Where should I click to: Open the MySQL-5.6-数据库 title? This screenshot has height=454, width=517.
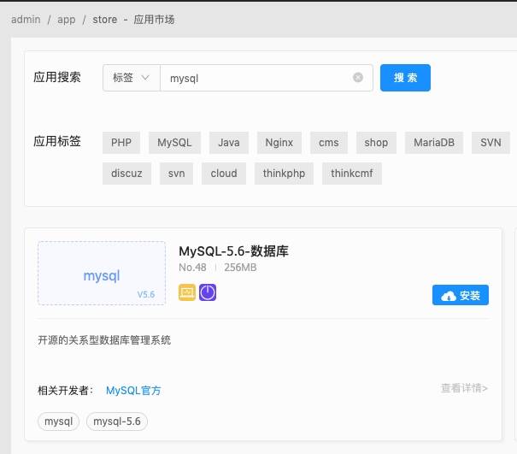point(233,251)
